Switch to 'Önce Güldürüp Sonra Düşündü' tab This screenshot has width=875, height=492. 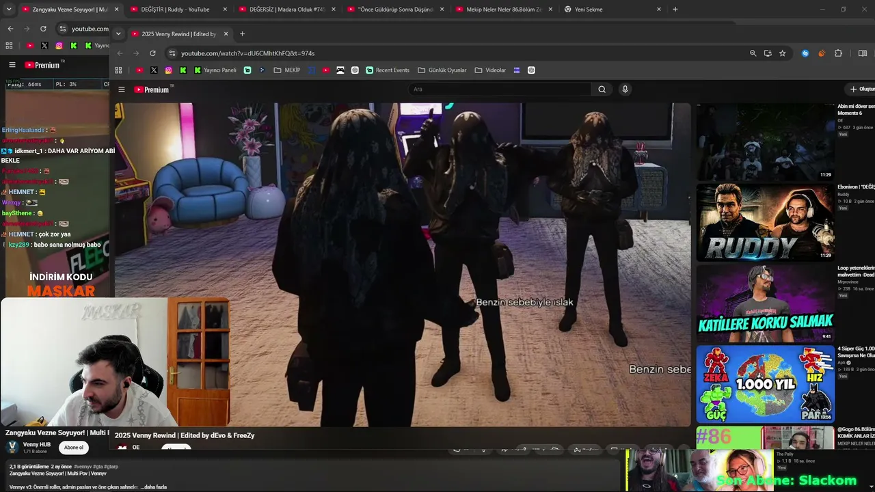395,10
